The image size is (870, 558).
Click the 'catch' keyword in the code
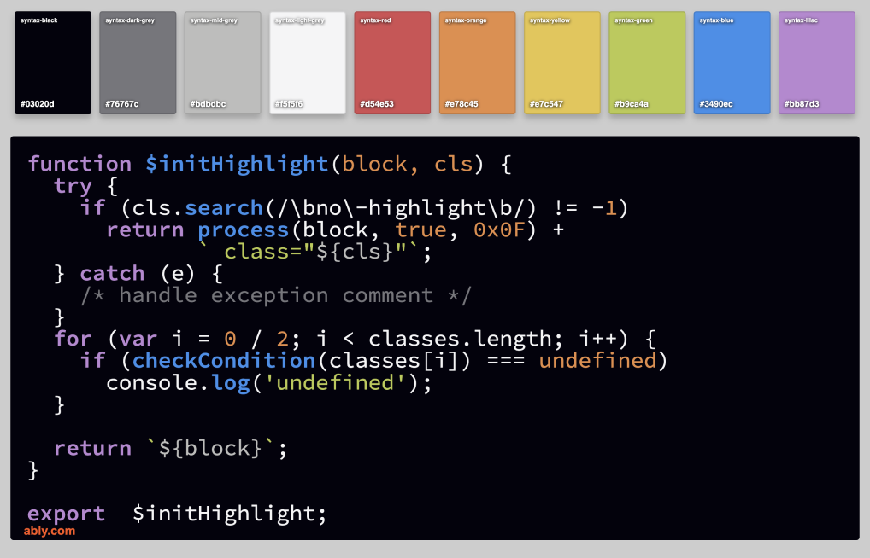click(112, 274)
